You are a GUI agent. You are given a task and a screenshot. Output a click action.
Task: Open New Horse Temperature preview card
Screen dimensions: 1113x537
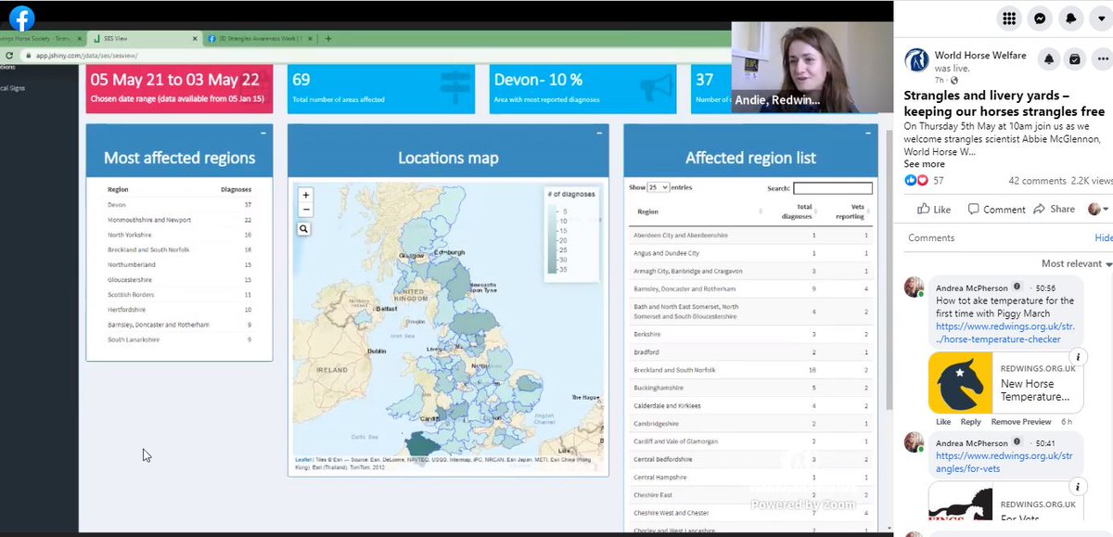click(x=1005, y=382)
